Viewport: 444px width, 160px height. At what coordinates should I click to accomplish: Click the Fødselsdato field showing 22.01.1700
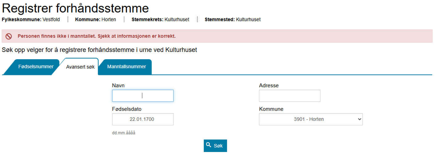pos(143,119)
